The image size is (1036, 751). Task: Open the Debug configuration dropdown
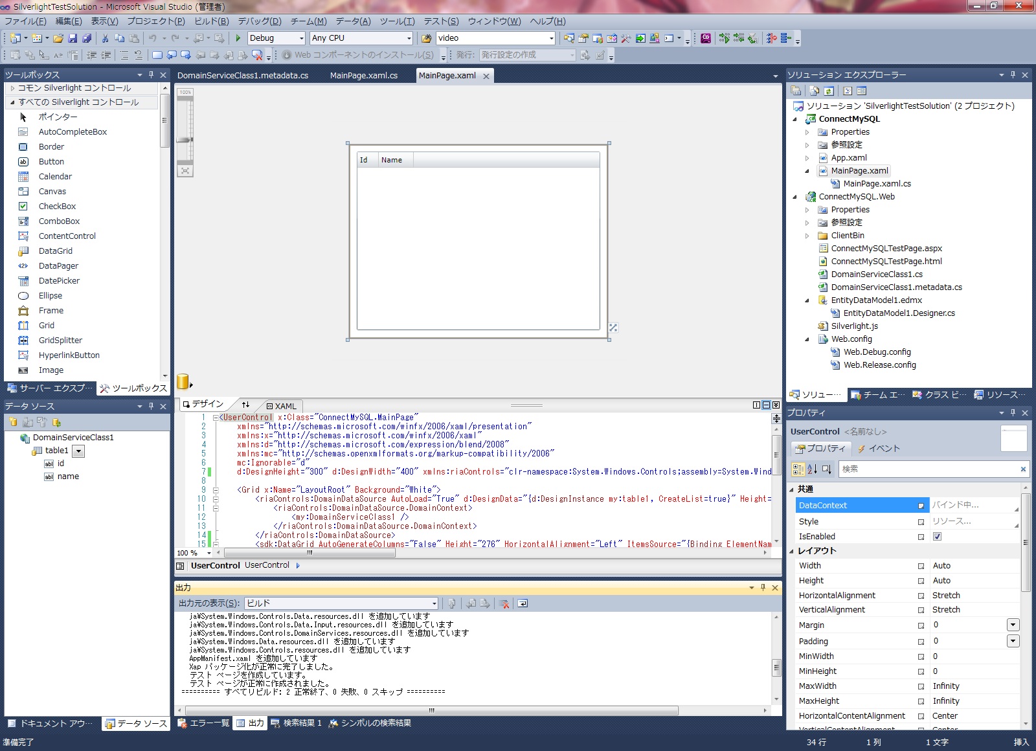(301, 38)
